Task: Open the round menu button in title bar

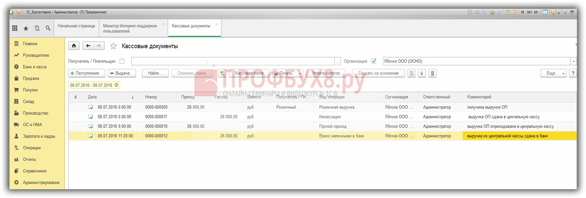Action: [x=19, y=12]
